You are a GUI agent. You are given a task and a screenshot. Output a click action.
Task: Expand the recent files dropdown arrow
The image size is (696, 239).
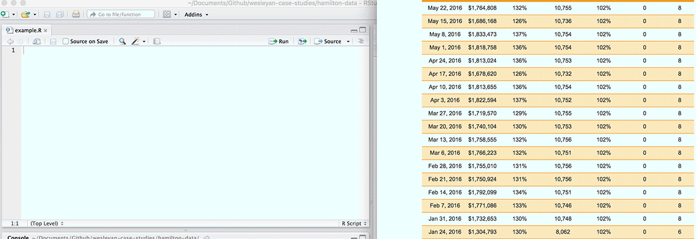(35, 15)
